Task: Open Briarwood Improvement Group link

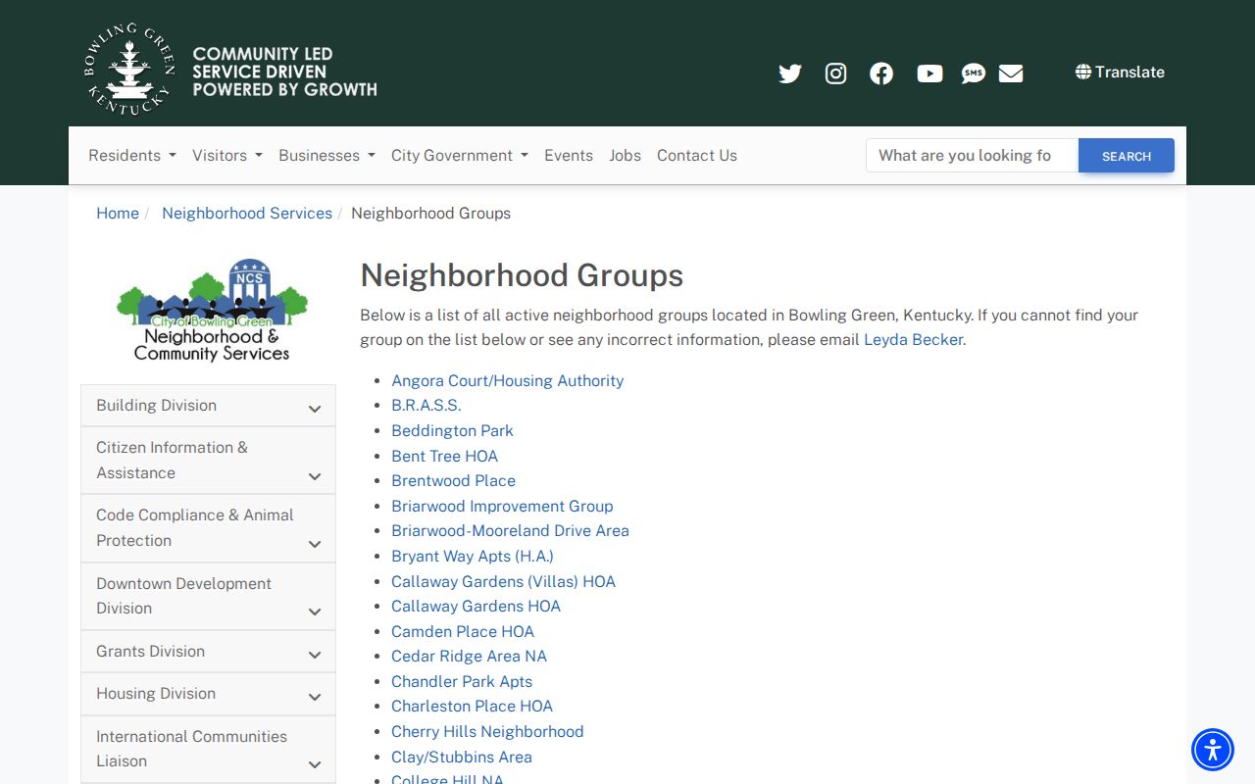Action: point(502,506)
